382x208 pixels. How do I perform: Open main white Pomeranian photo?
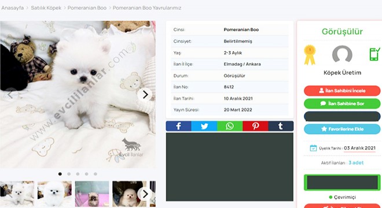click(78, 94)
